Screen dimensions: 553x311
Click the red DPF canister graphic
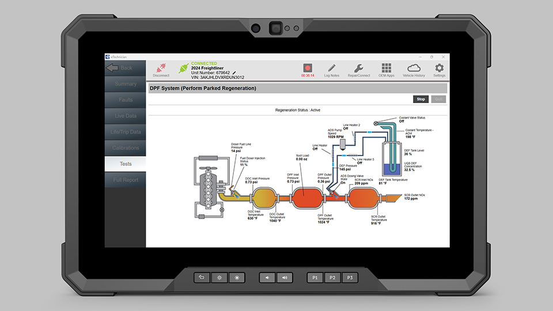(x=308, y=198)
